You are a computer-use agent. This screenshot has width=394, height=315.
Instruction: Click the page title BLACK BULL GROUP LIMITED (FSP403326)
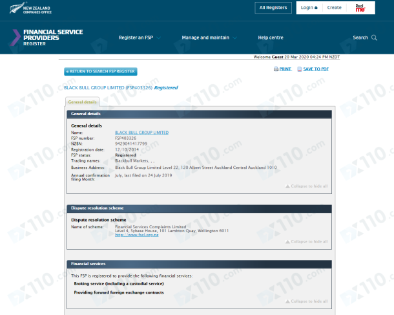(x=108, y=87)
